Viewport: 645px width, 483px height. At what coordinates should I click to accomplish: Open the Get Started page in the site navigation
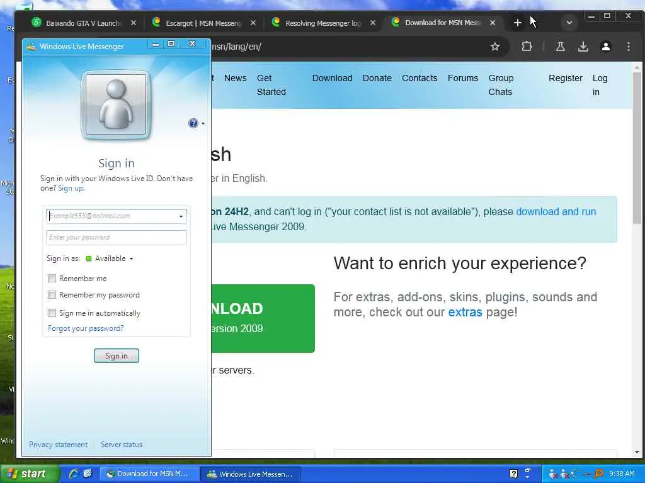click(x=271, y=85)
